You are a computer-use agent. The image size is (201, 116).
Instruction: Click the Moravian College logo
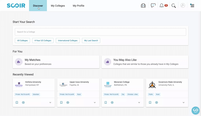108,85
